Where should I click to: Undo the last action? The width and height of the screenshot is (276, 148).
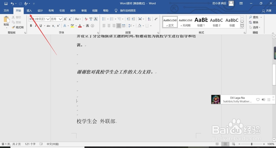pos(12,4)
